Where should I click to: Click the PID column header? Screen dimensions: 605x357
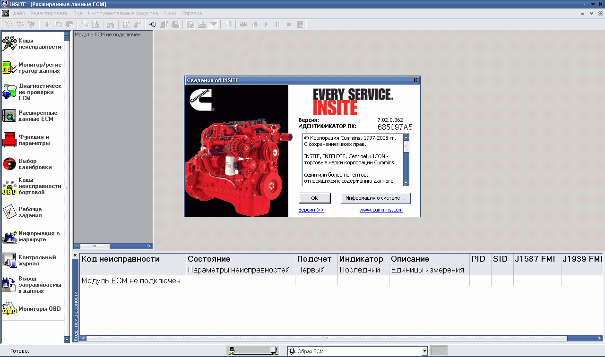tap(480, 259)
